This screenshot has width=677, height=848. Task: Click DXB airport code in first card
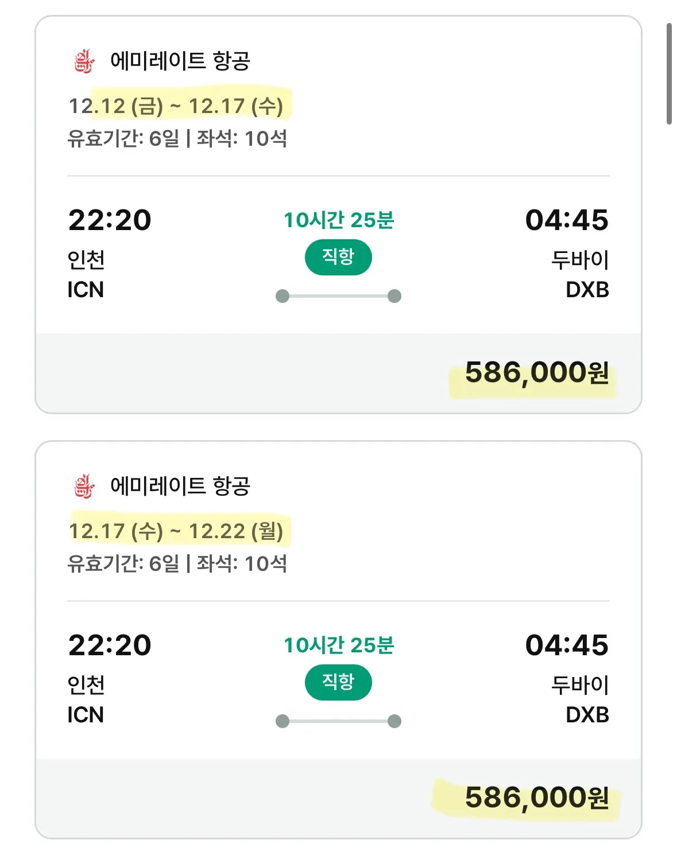coord(587,290)
